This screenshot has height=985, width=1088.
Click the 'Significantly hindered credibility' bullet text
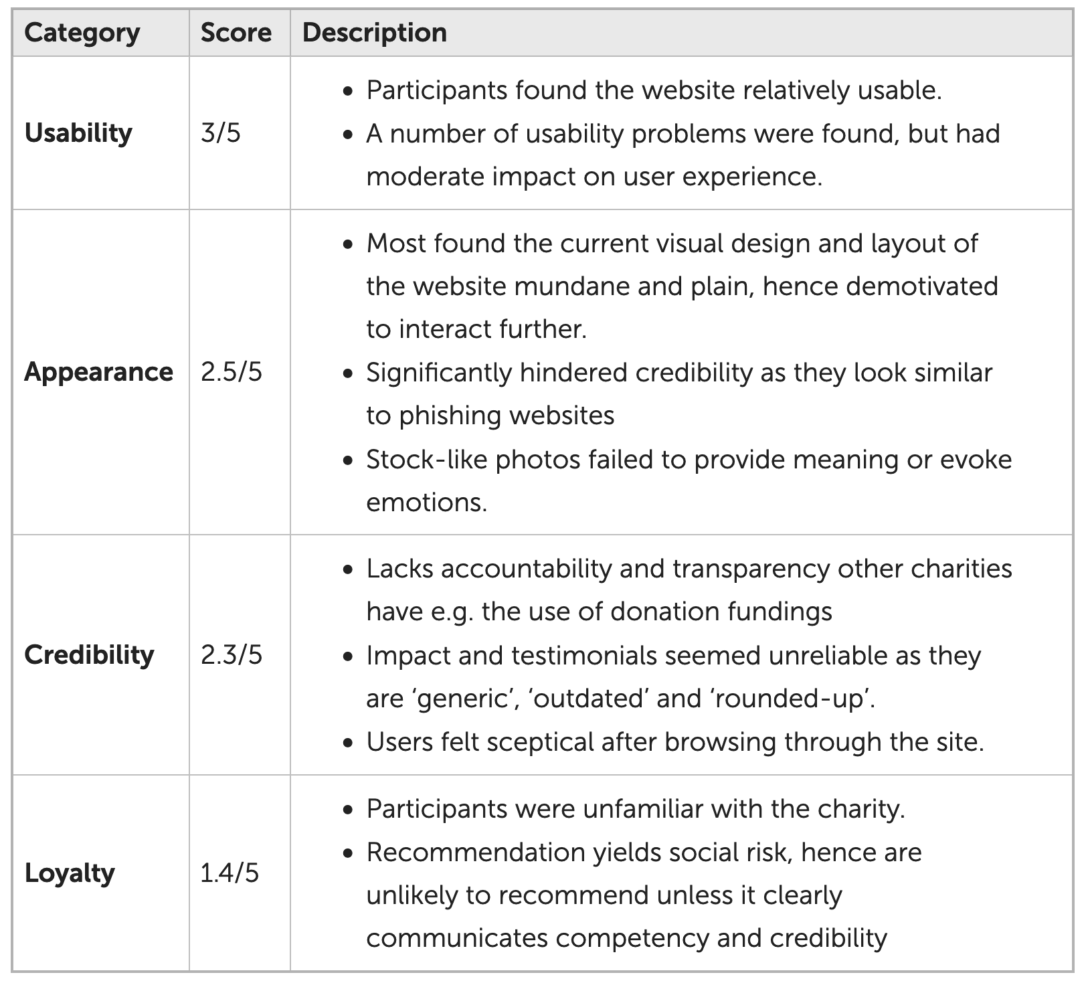pos(679,394)
